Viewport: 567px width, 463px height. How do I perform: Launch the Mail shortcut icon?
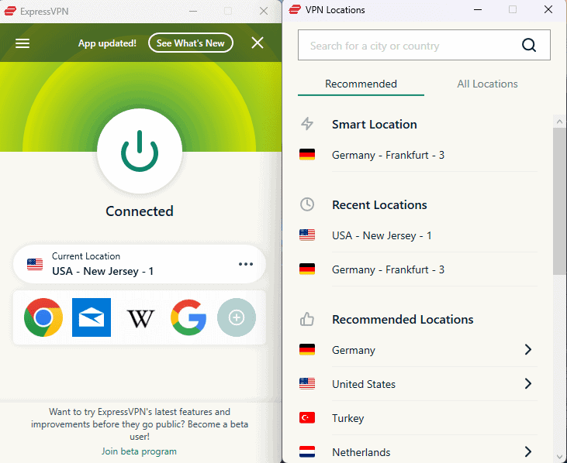tap(92, 317)
